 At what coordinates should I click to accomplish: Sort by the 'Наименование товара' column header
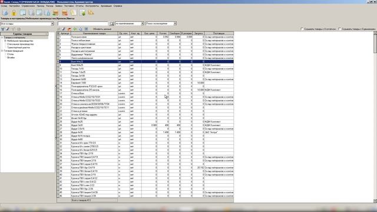(x=94, y=34)
